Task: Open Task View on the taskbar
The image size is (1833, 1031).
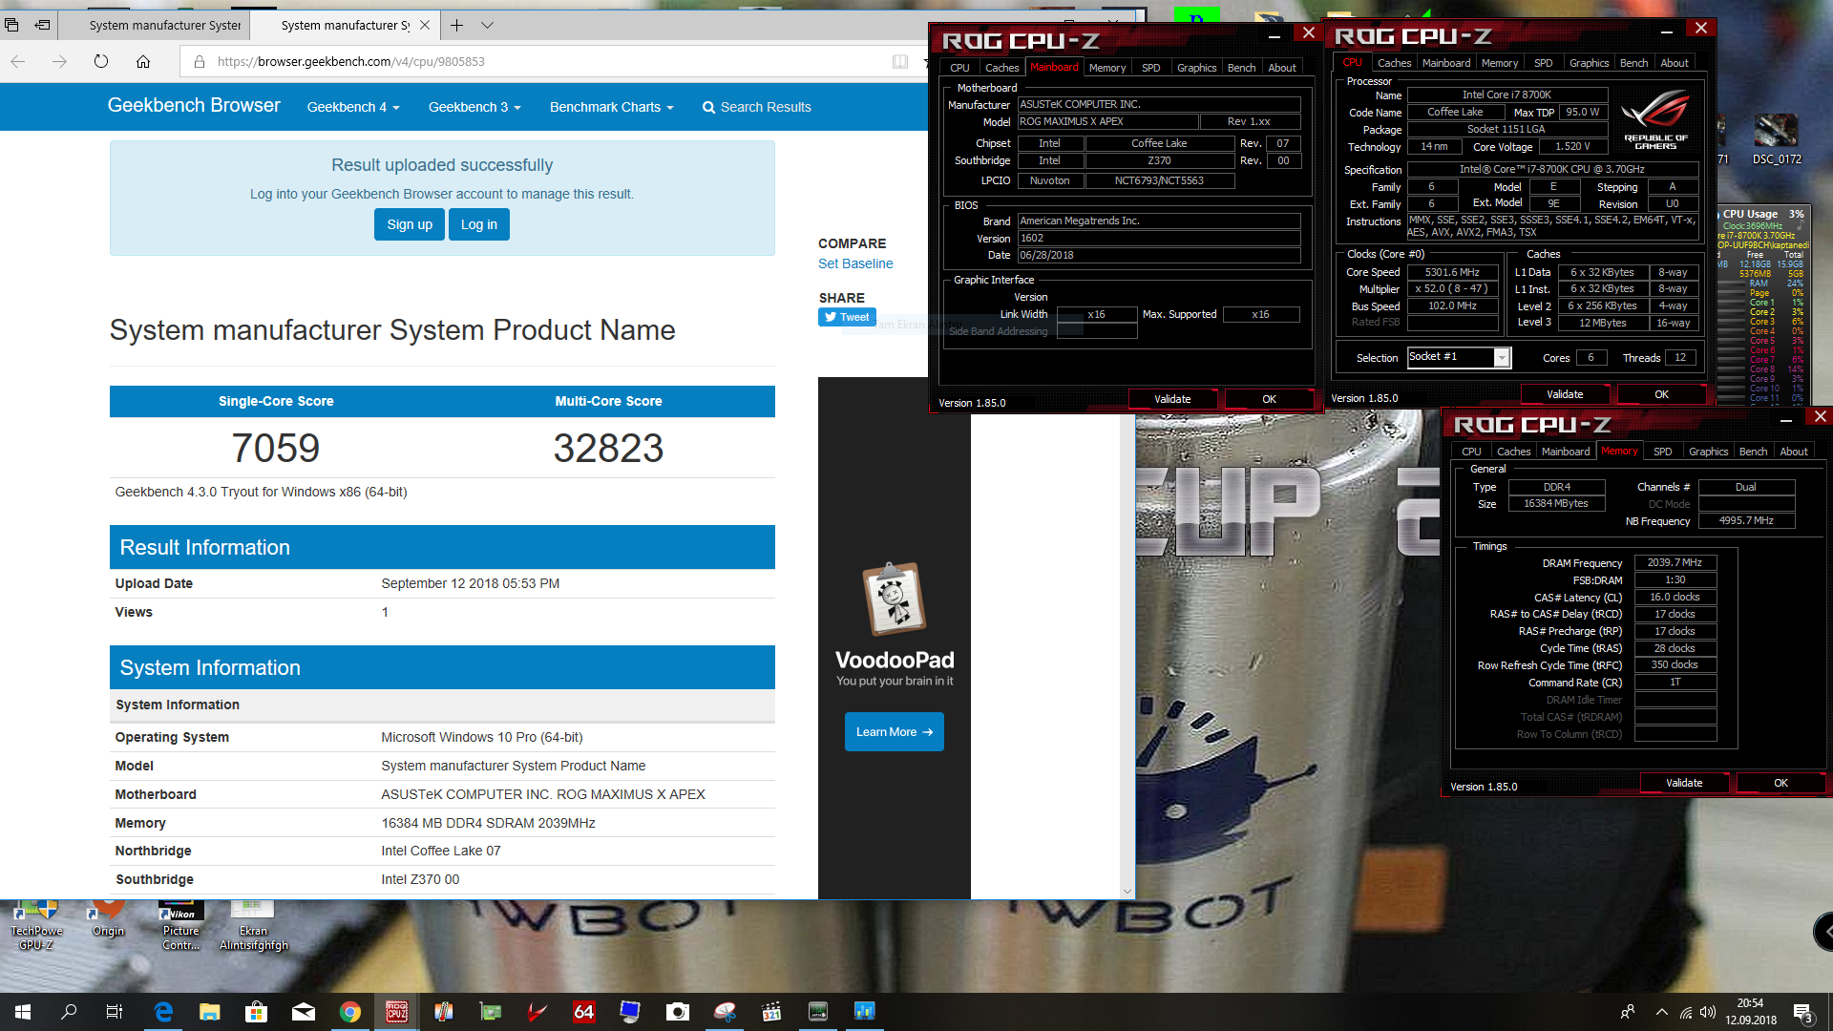Action: [114, 1012]
